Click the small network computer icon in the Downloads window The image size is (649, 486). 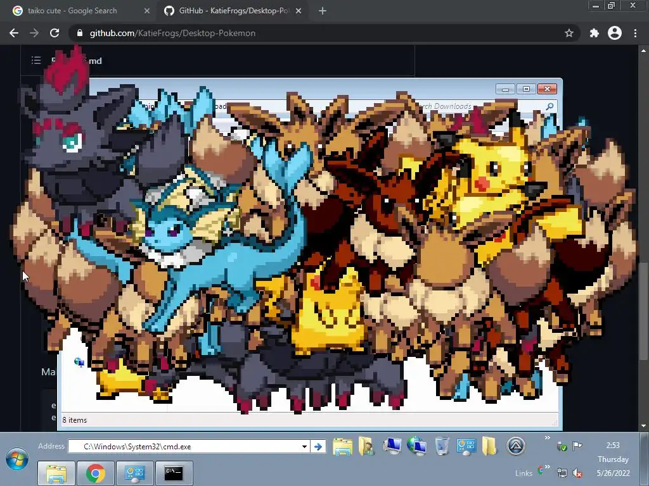coord(79,363)
